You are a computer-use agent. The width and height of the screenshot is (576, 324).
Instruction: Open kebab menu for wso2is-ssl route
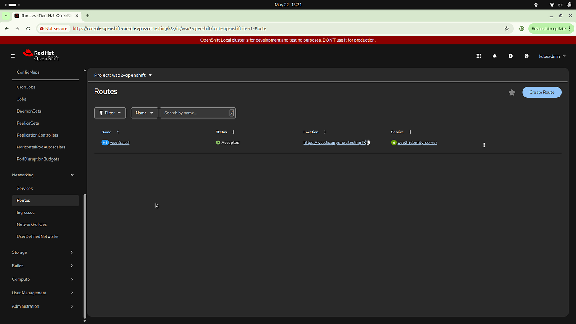484,145
